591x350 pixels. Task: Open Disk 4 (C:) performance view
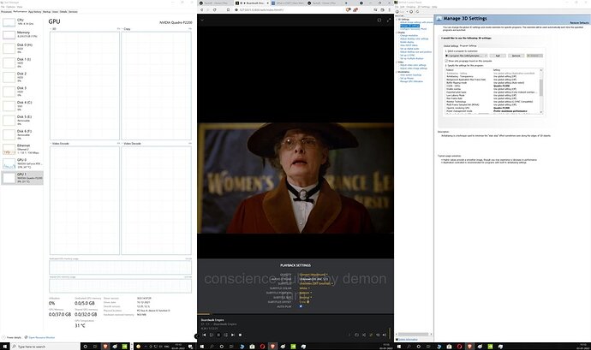point(22,106)
